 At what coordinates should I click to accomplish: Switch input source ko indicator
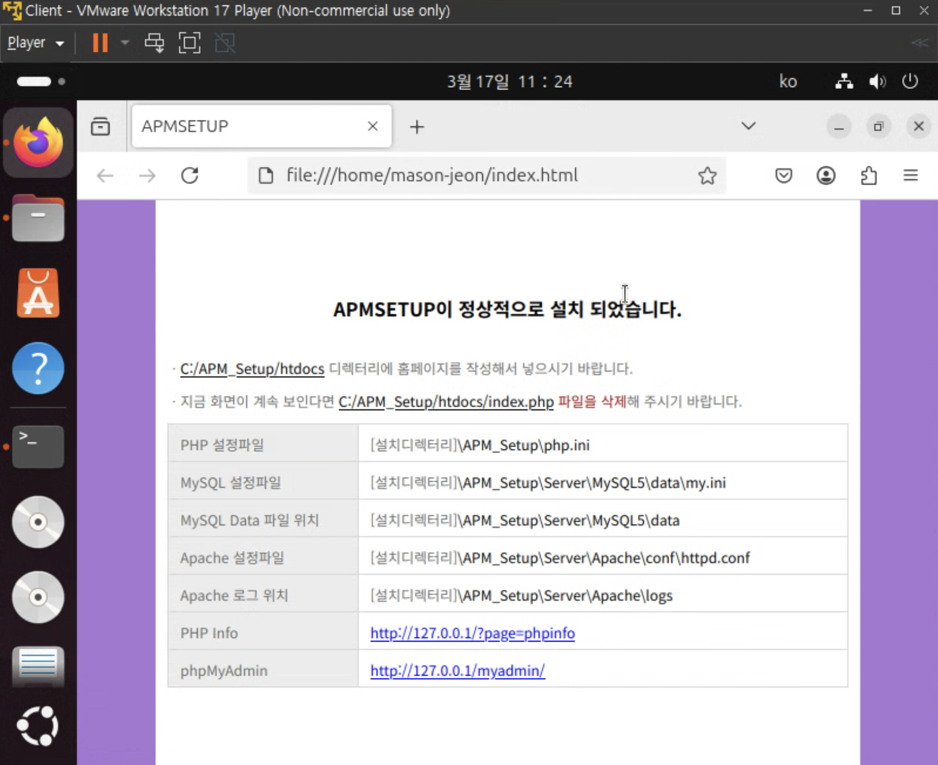coord(788,81)
